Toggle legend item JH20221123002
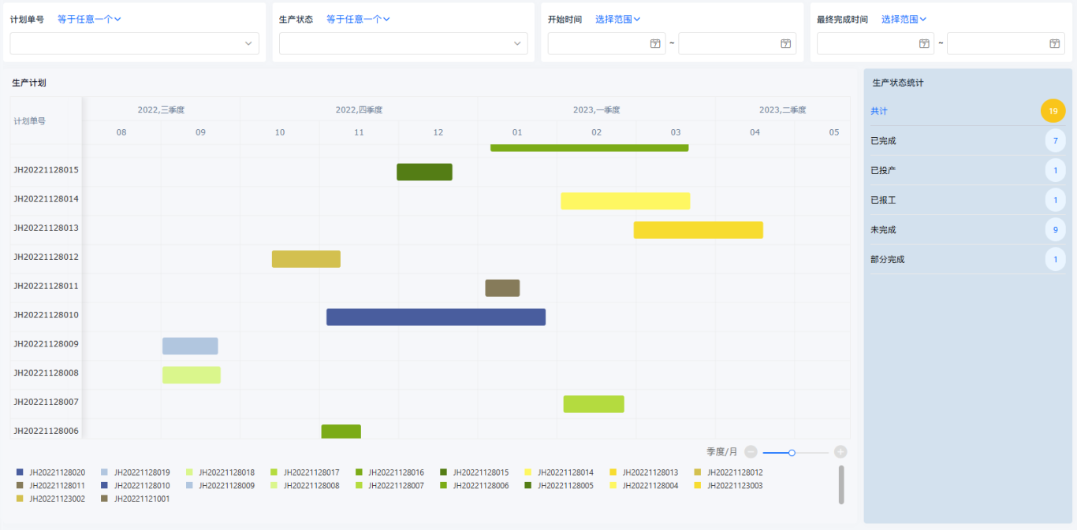This screenshot has width=1077, height=530. pyautogui.click(x=50, y=499)
